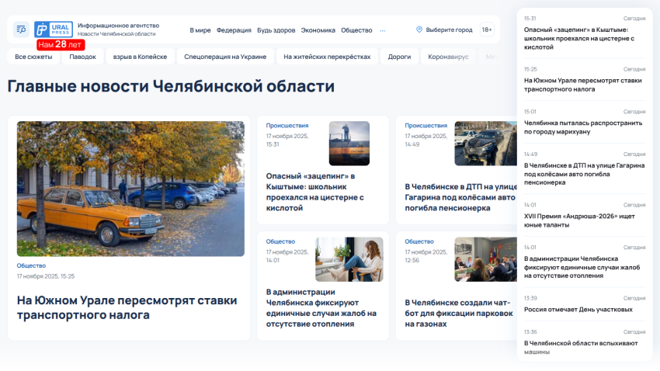Expand more sections via ellipsis icon
This screenshot has height=371, width=660.
tap(383, 30)
